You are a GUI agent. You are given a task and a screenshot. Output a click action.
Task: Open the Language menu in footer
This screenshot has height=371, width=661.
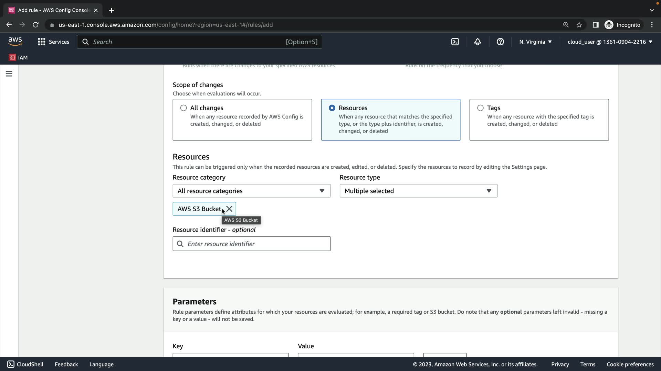pyautogui.click(x=101, y=364)
